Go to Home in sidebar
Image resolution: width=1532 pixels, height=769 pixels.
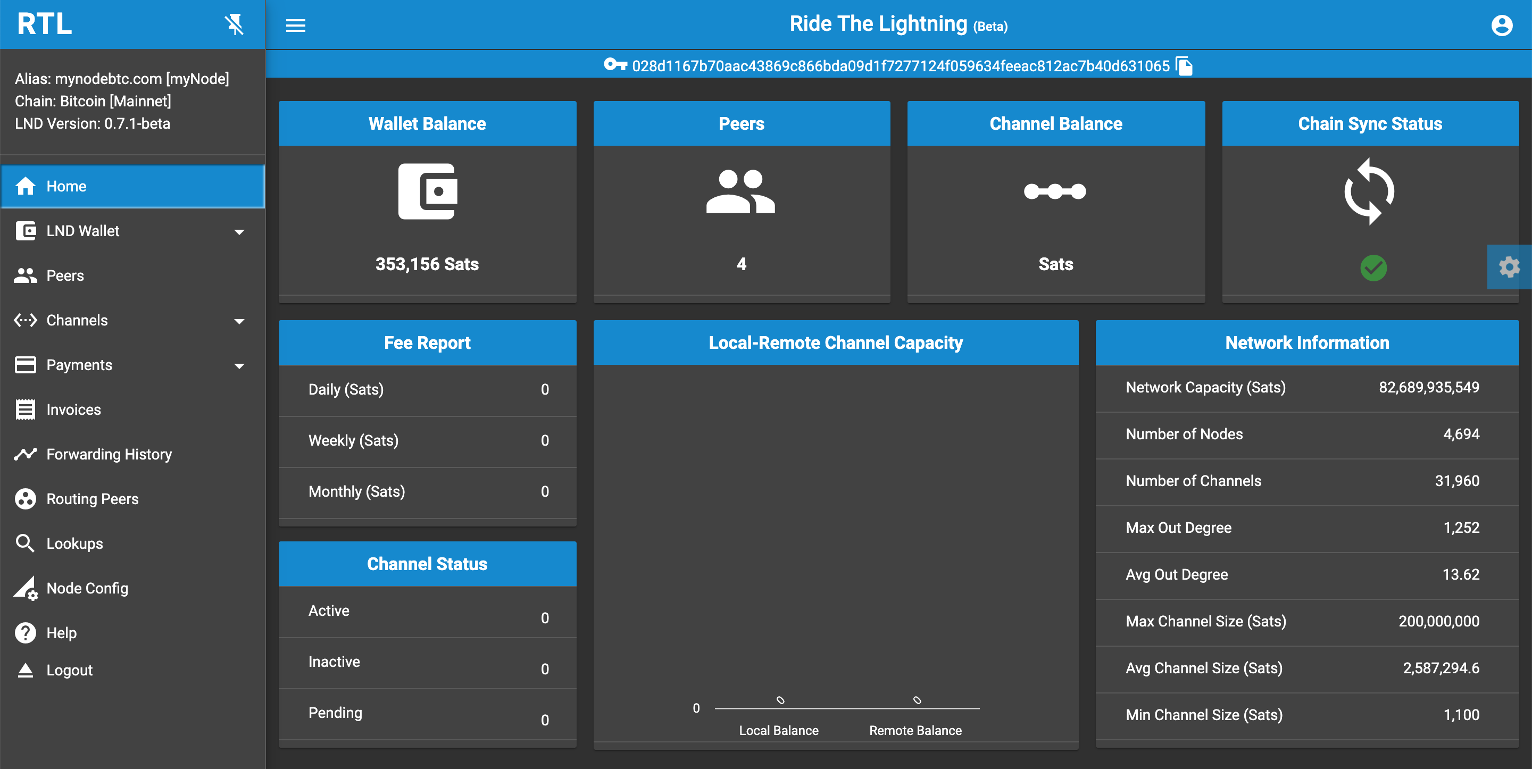coord(132,186)
